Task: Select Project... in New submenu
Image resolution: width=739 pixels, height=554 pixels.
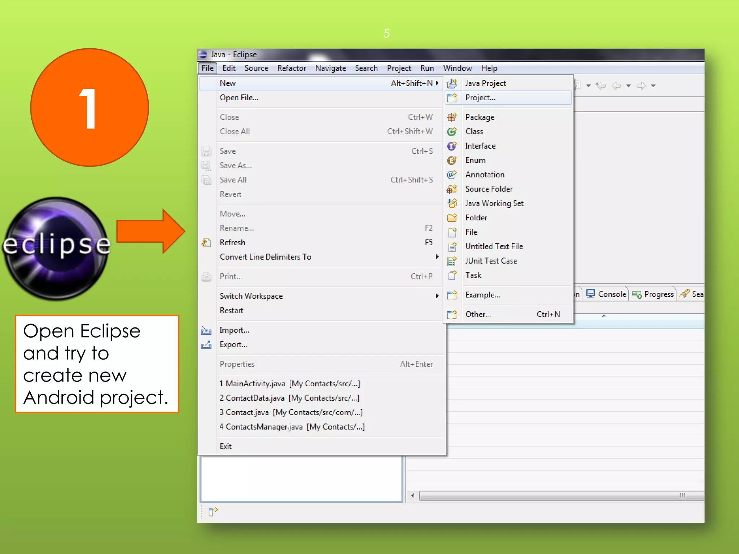Action: click(x=508, y=98)
